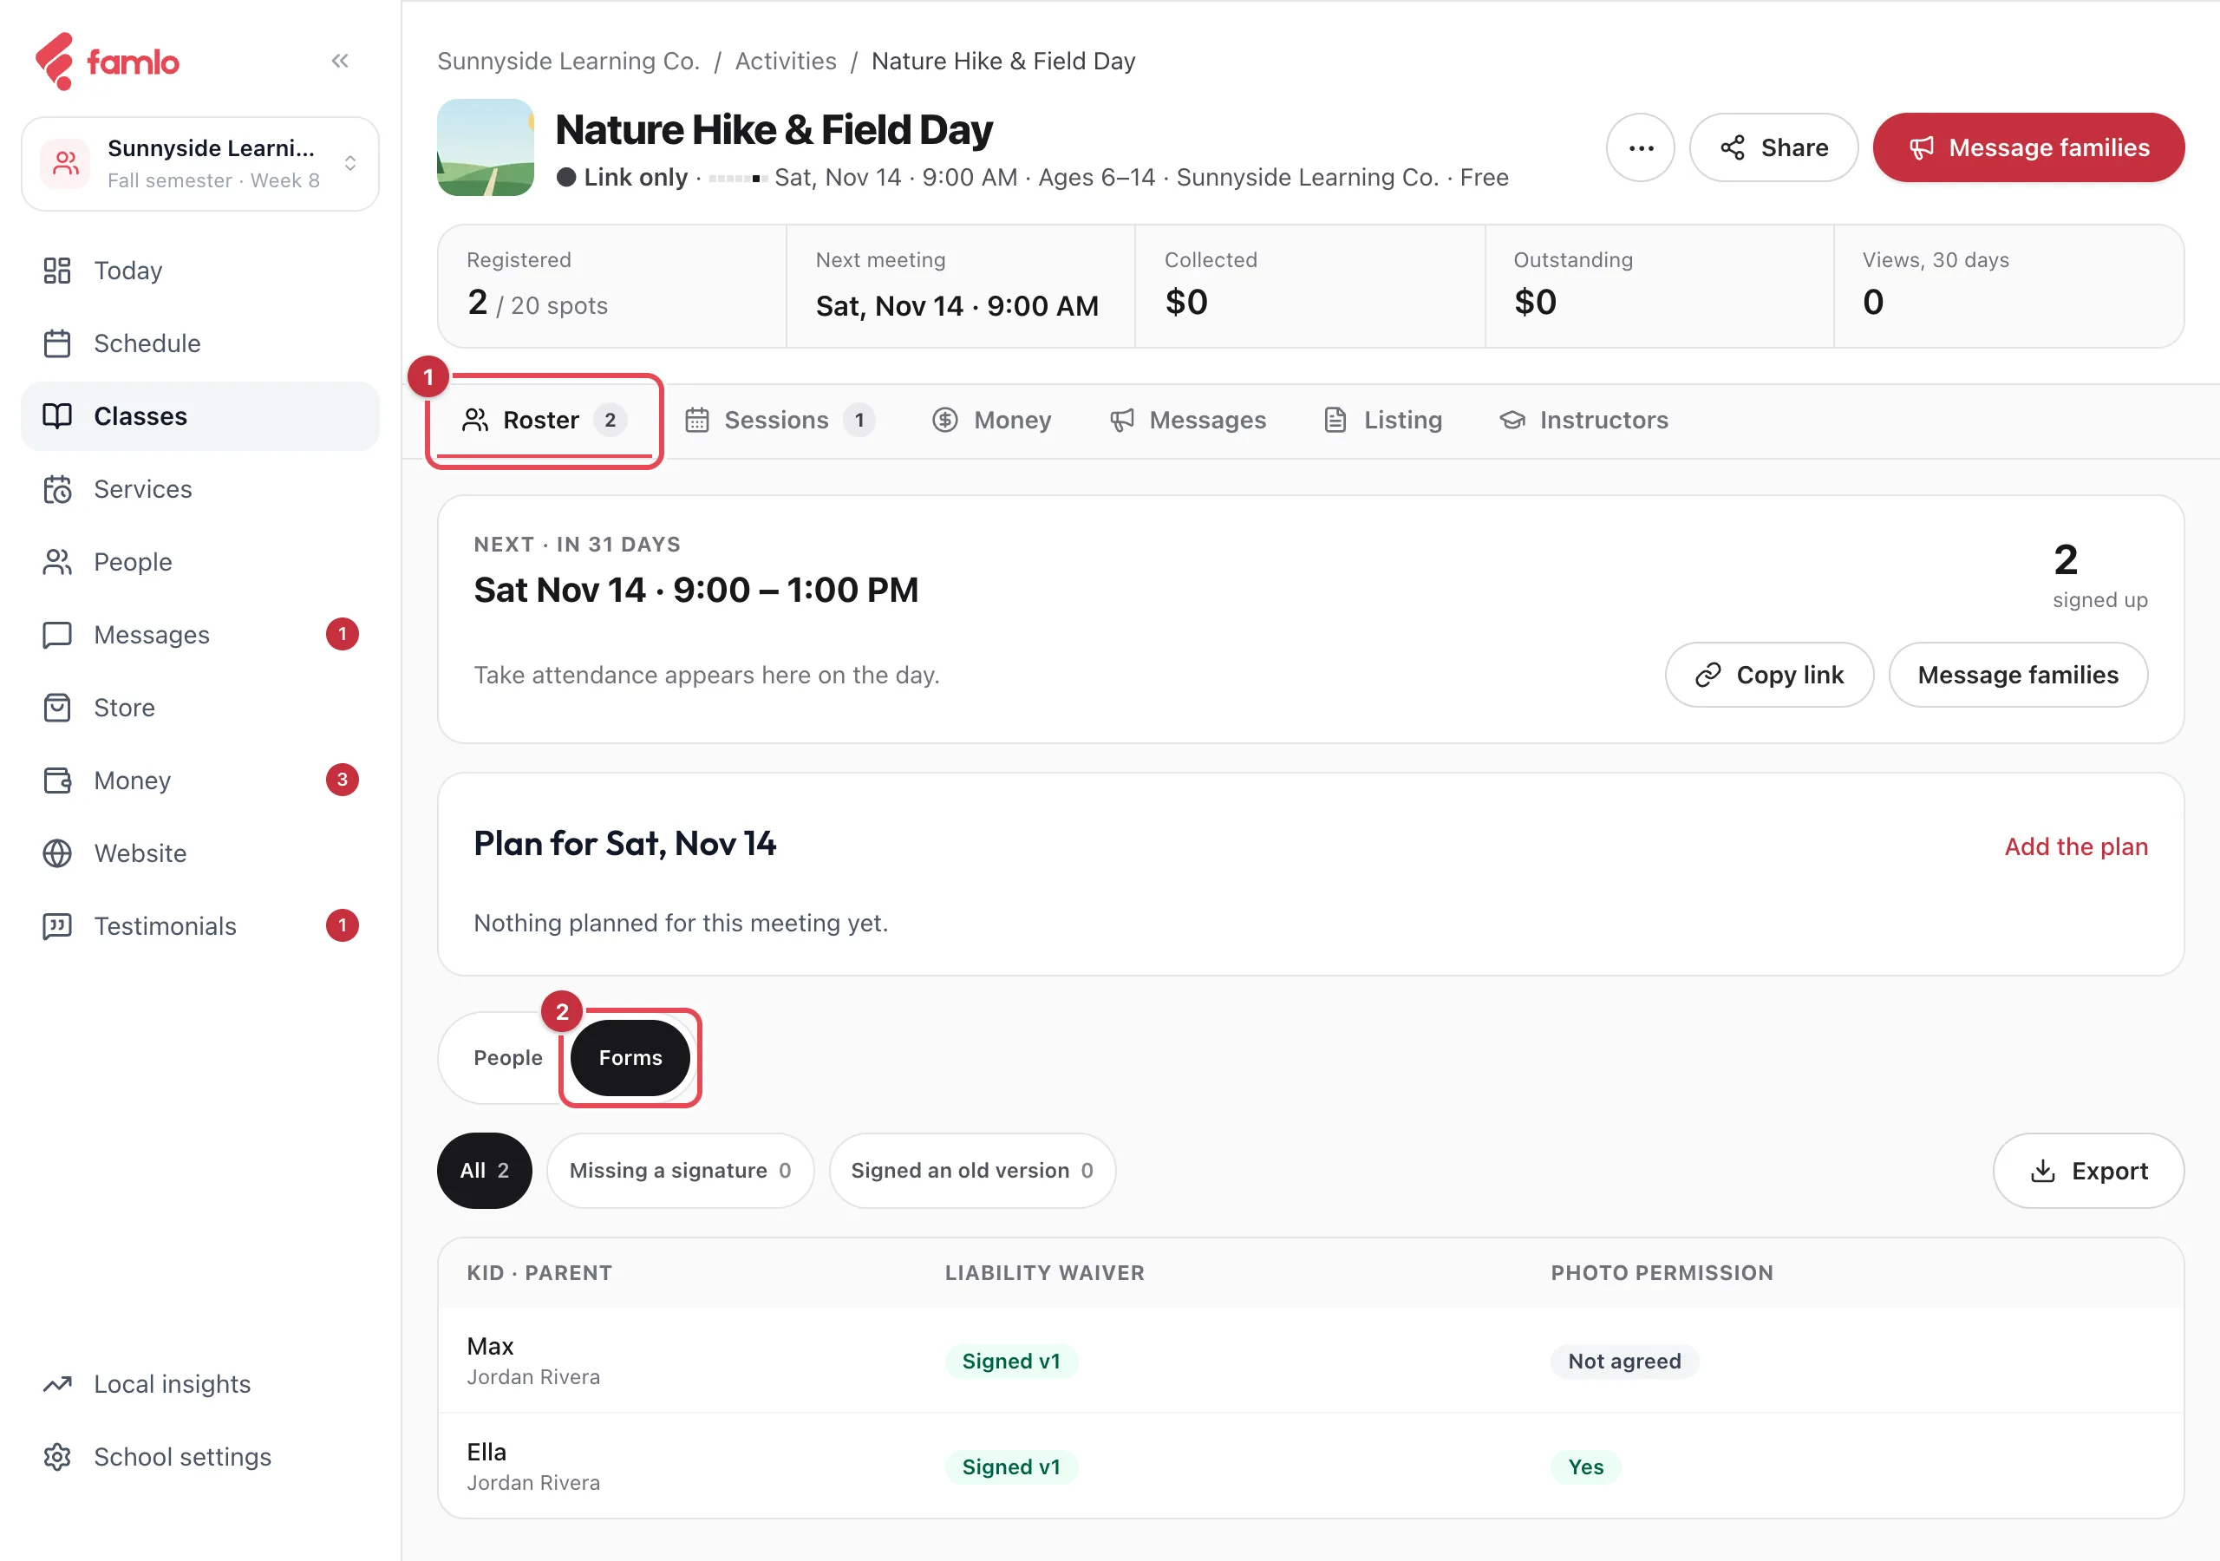Open Services in the sidebar
Viewport: 2220px width, 1561px height.
point(200,488)
